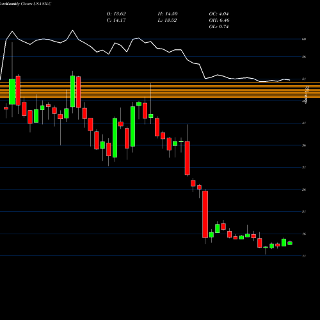Click the price axis label "41"
The height and width of the screenshot is (320, 320).
tap(304, 123)
